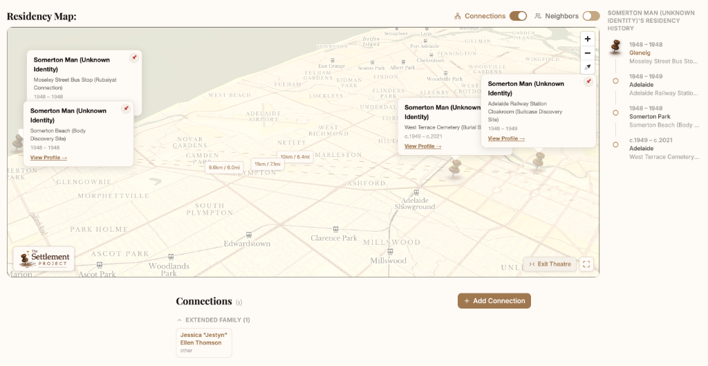Click the Connections icon beside toggle

click(x=458, y=17)
